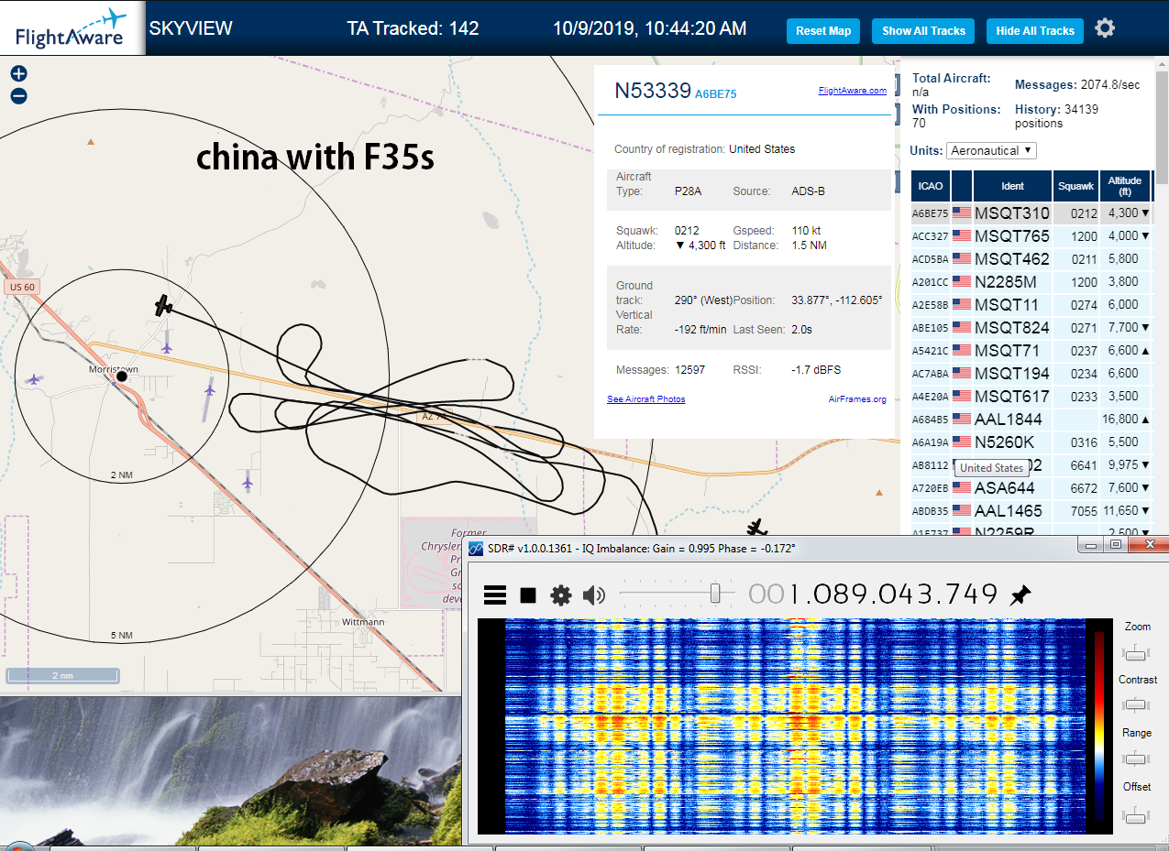Mute SDR# audio speaker icon
The image size is (1169, 851).
[x=594, y=595]
